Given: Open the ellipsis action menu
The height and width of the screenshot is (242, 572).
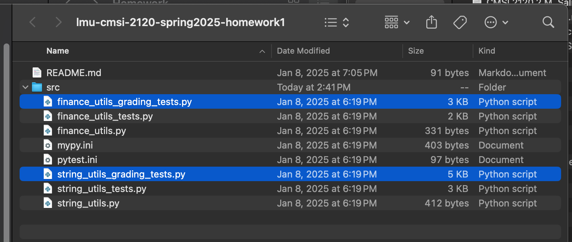Looking at the screenshot, I should pyautogui.click(x=496, y=22).
